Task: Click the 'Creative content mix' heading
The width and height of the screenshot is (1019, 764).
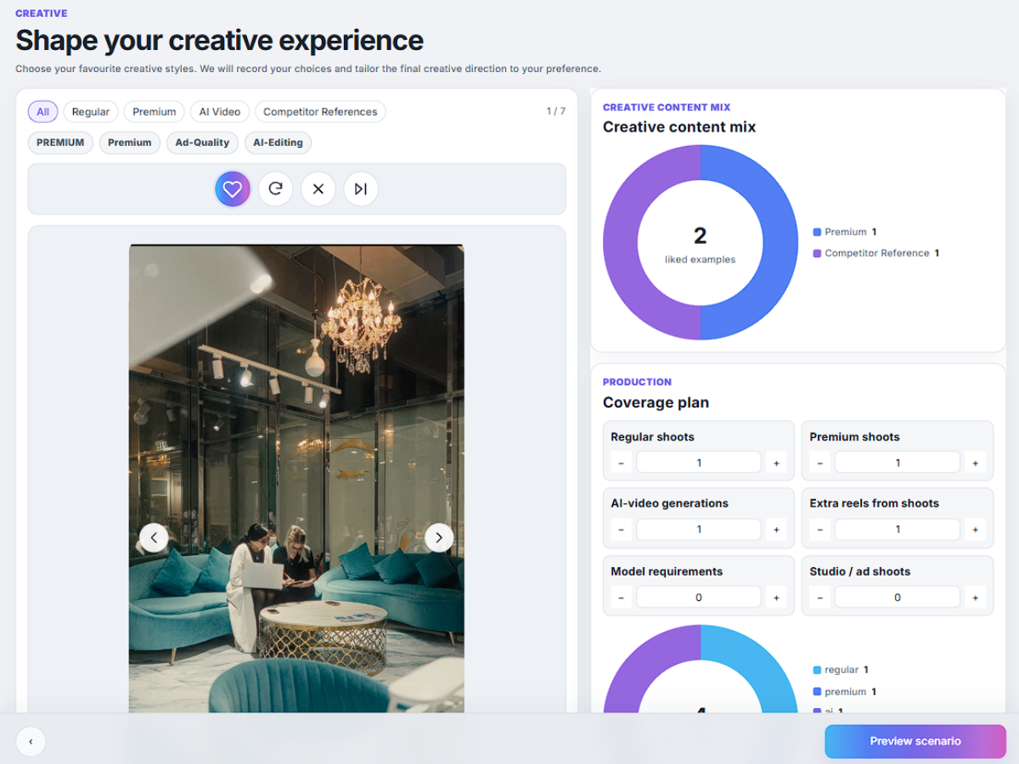Action: (x=679, y=127)
